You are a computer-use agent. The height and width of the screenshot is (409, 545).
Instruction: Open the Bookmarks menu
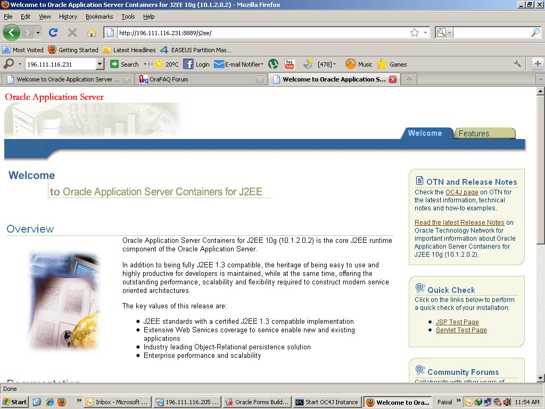(x=99, y=17)
